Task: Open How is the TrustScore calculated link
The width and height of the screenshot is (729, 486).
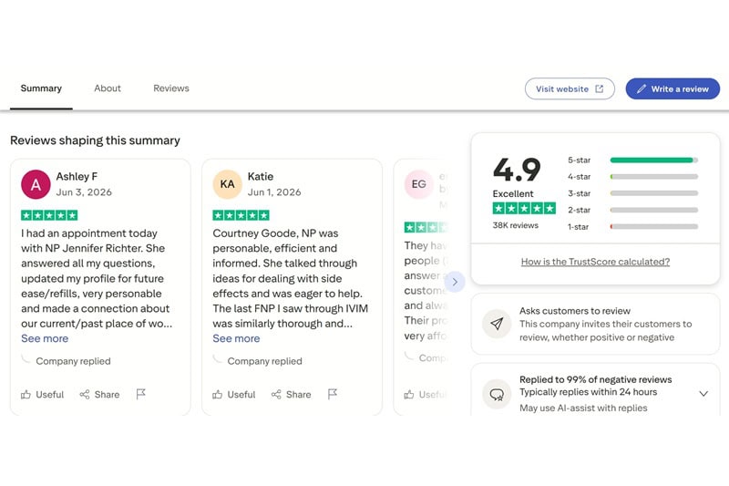Action: pos(595,262)
